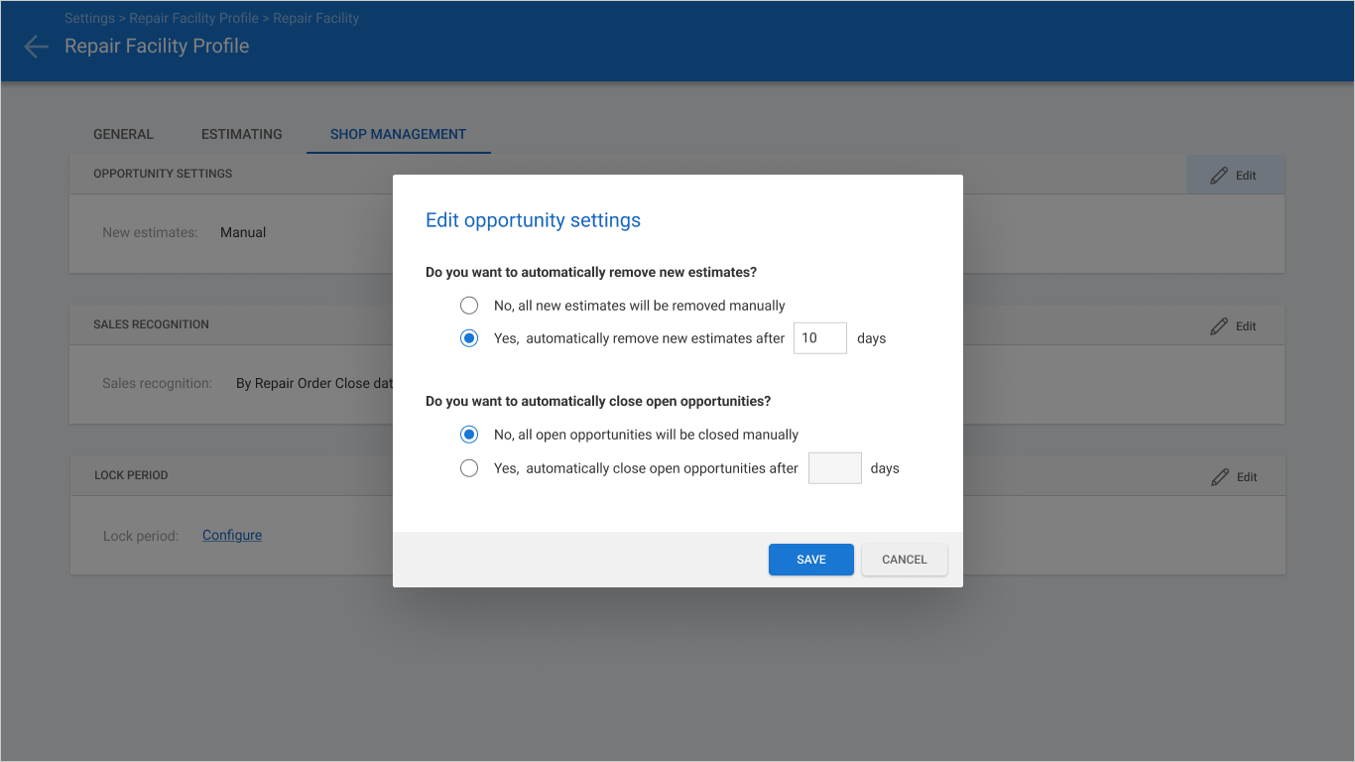Select 'Yes, automatically remove new estimates' radio

pos(469,338)
